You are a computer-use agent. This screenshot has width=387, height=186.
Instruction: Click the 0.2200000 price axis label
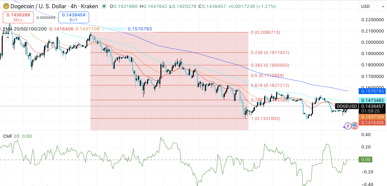[x=373, y=20]
